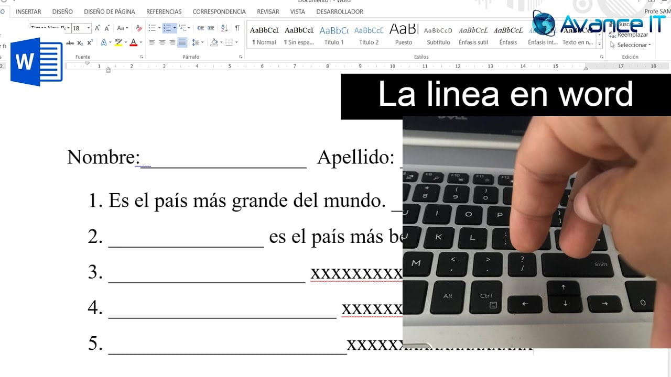This screenshot has height=377, width=671.
Task: Open the DISEÑO ribbon tab
Action: tap(62, 12)
